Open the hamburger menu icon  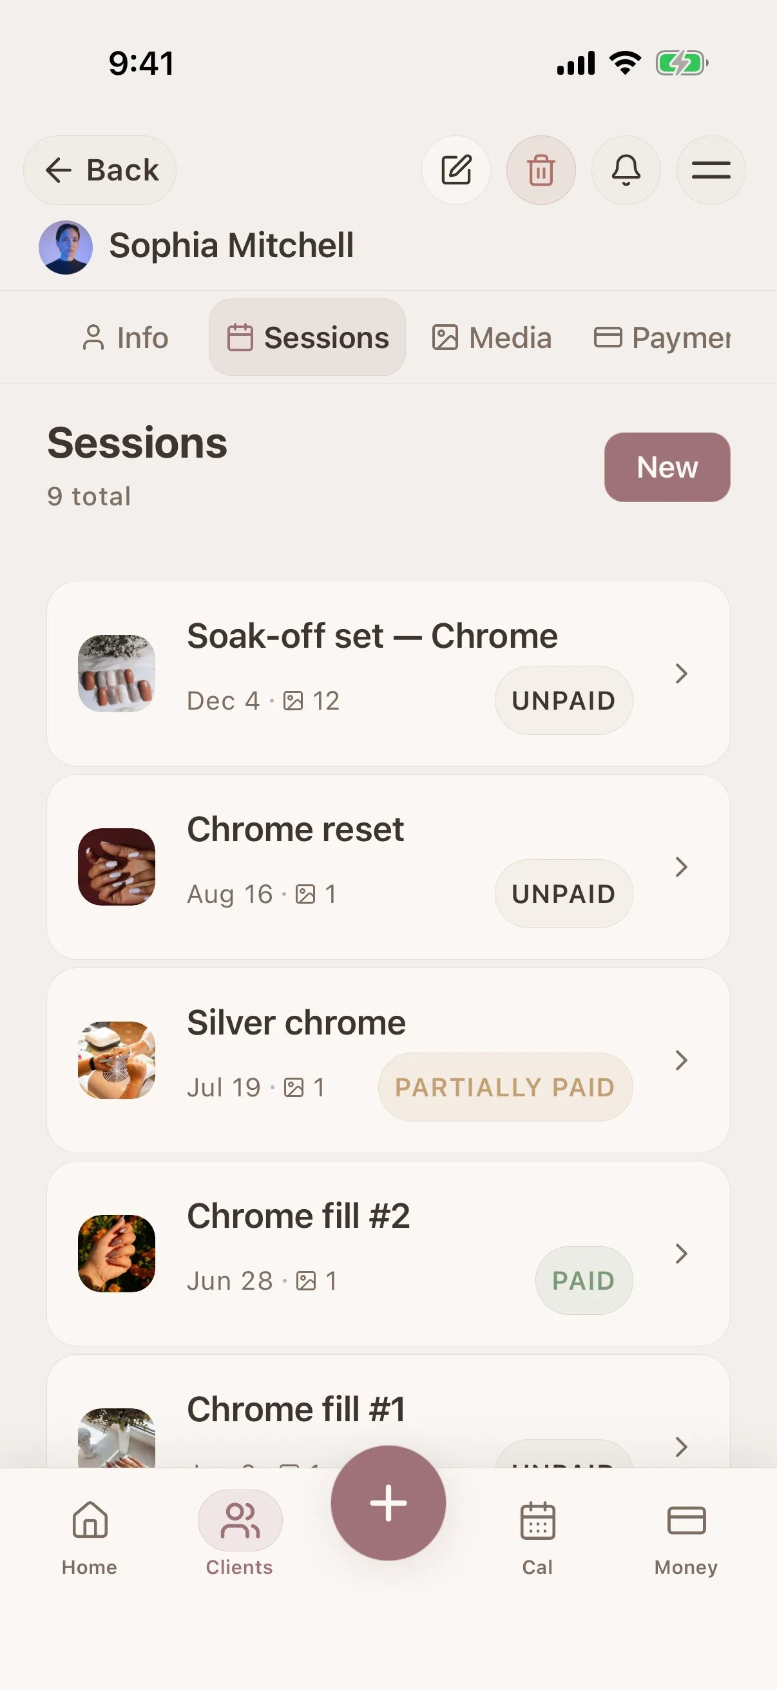tap(711, 170)
